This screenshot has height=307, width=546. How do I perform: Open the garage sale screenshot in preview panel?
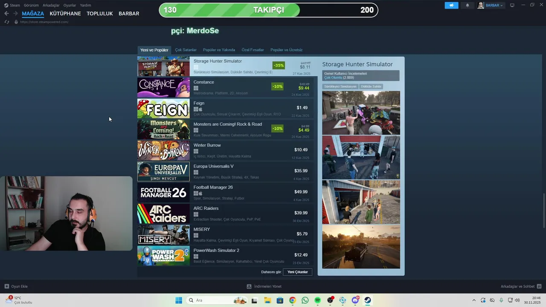pos(361,113)
